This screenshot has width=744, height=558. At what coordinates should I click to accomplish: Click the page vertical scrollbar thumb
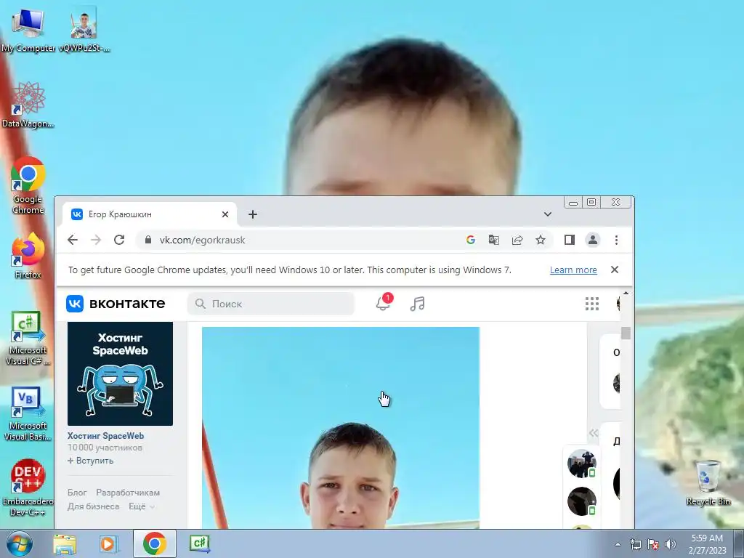click(x=626, y=333)
